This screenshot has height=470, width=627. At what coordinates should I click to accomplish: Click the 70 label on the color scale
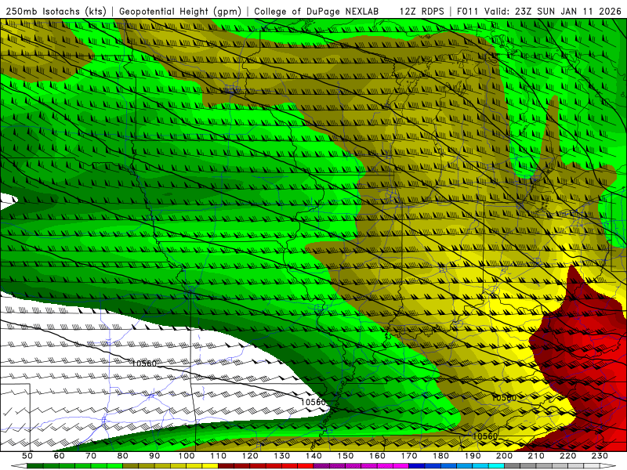coord(91,456)
